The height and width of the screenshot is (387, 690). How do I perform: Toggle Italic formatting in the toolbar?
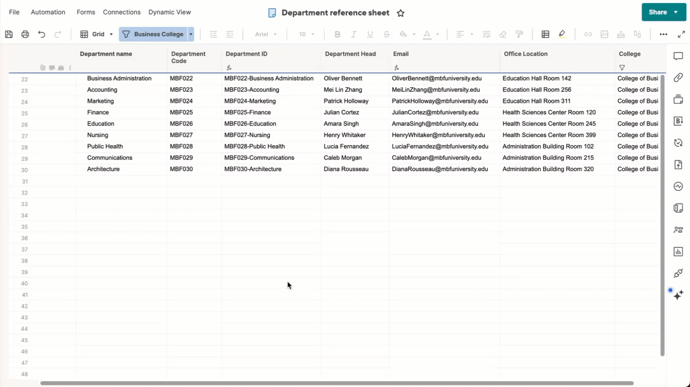pyautogui.click(x=354, y=34)
